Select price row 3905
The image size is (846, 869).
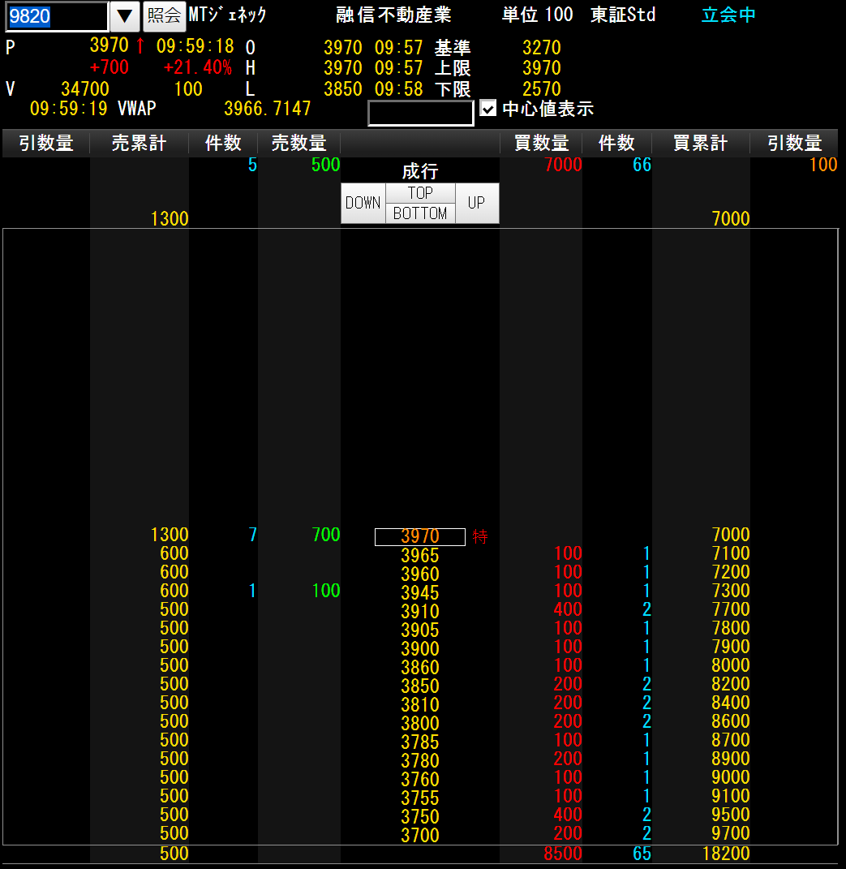pos(420,630)
